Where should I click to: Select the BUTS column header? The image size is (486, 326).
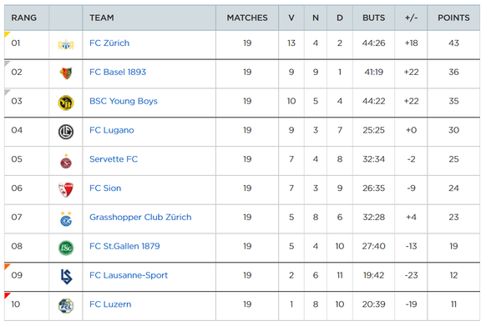(x=373, y=18)
